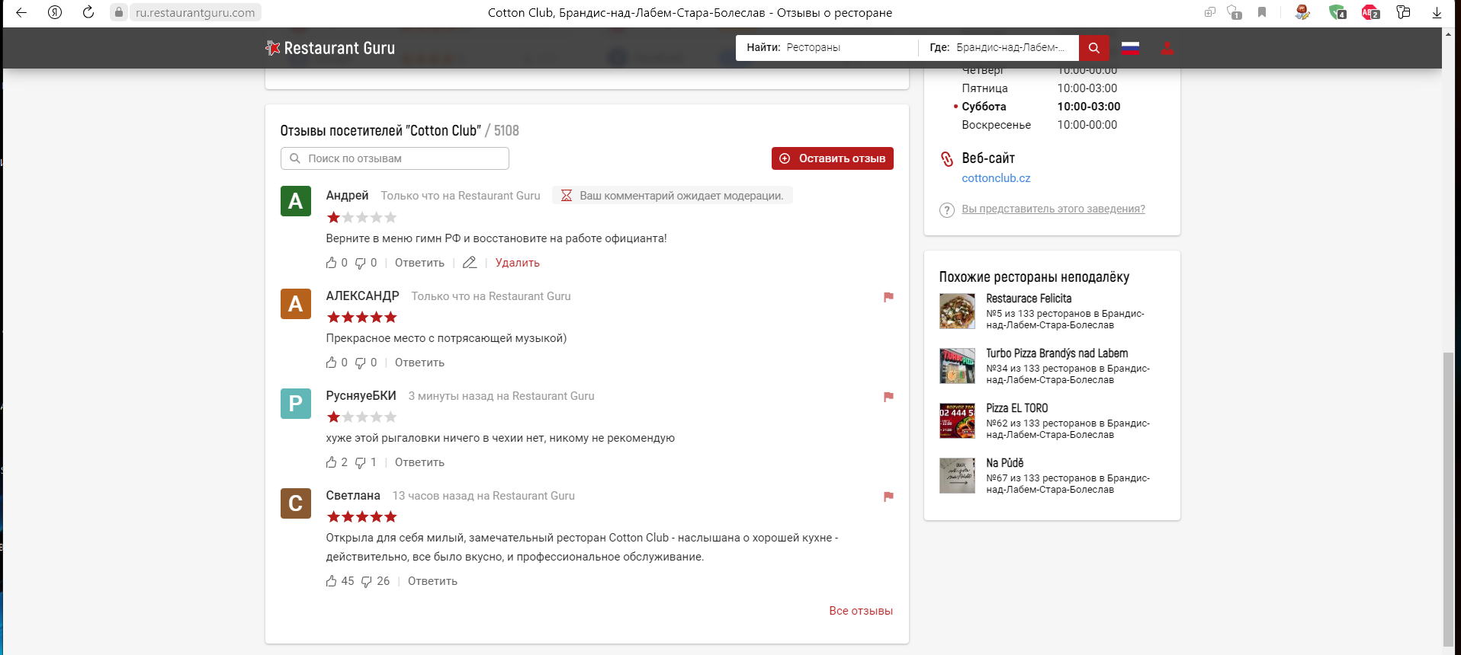Click the 'Воскресенье' opening hours row

click(1039, 125)
